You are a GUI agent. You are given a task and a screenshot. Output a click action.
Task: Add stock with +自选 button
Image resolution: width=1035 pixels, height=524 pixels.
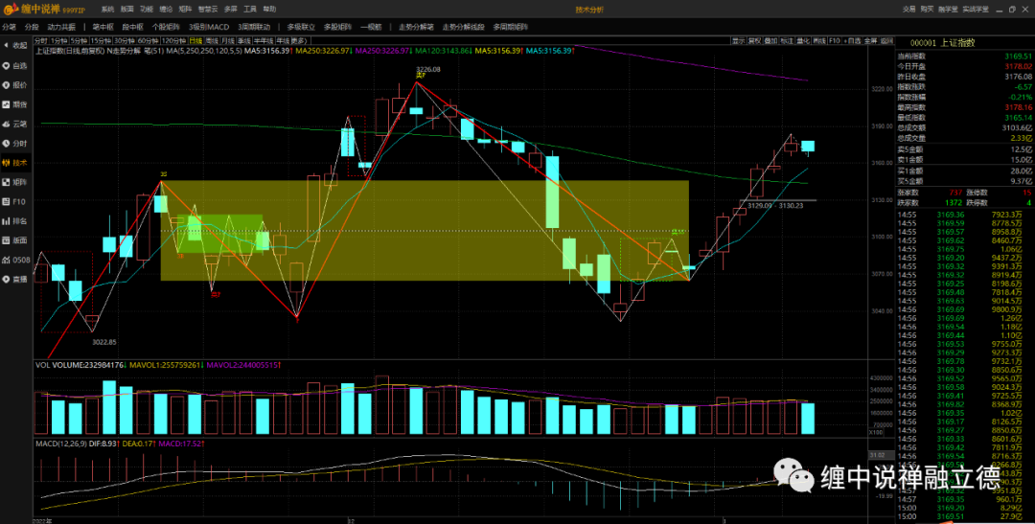[x=853, y=41]
